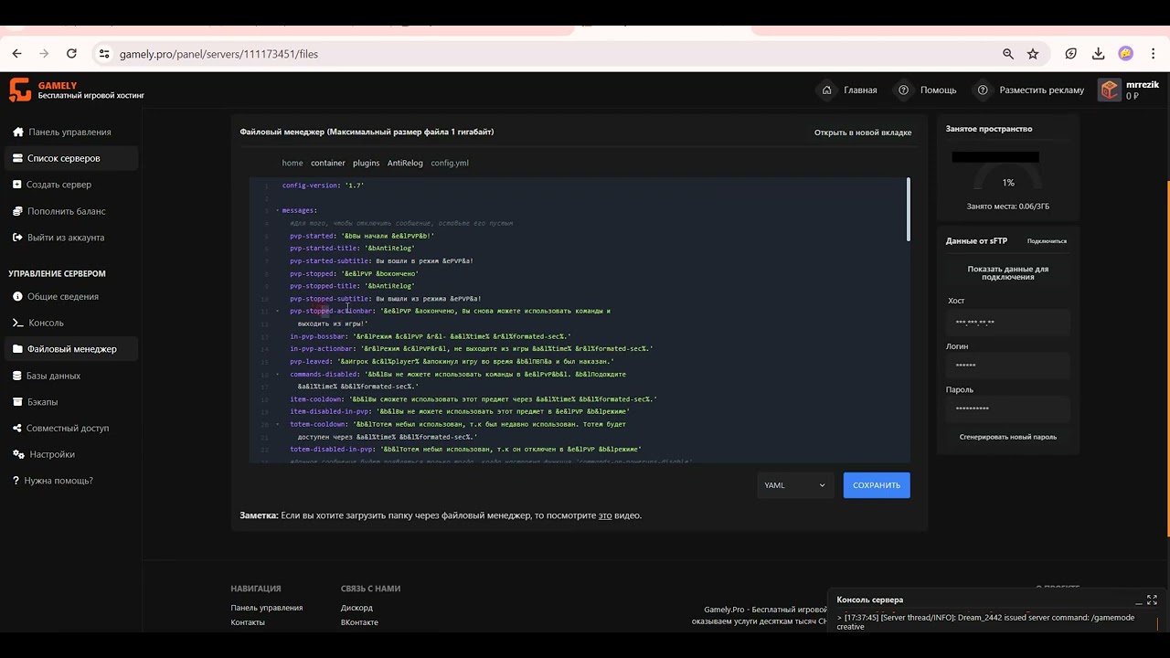Reload the browser page

tap(71, 54)
